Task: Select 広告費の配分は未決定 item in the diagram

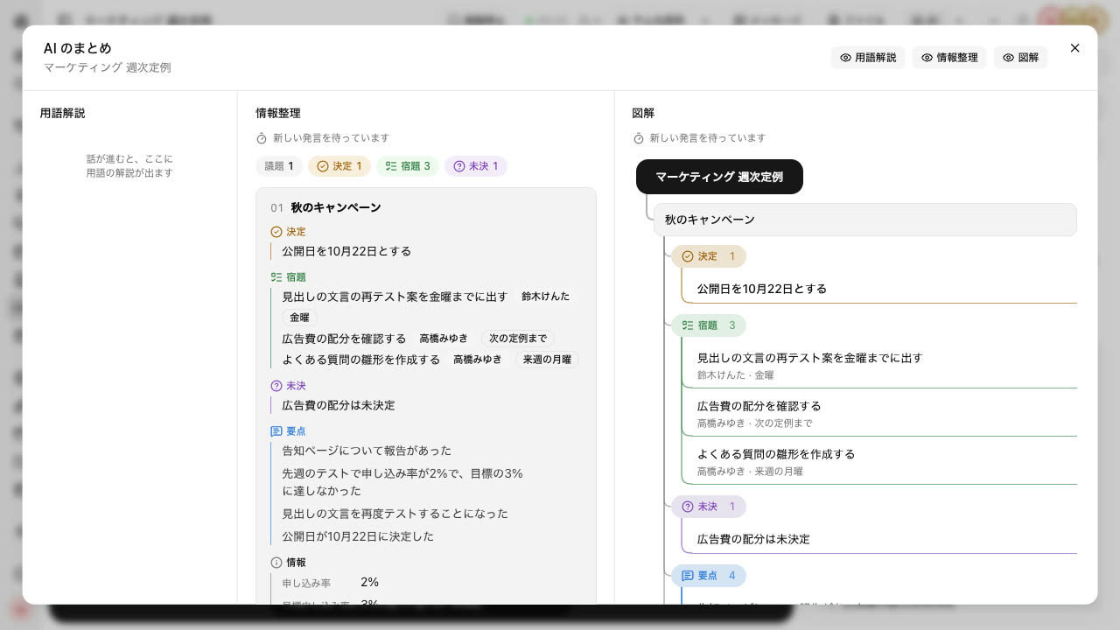Action: tap(879, 539)
